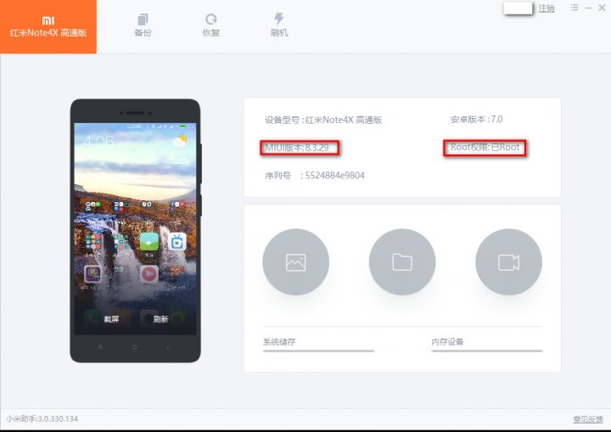Select the serial number 5524884e9804

pos(334,176)
